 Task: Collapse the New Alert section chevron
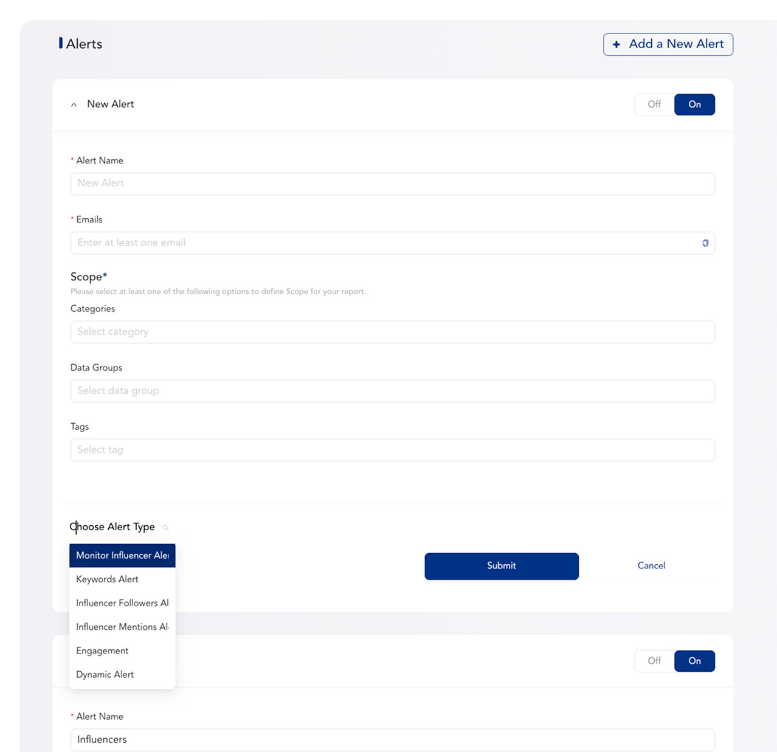coord(74,105)
